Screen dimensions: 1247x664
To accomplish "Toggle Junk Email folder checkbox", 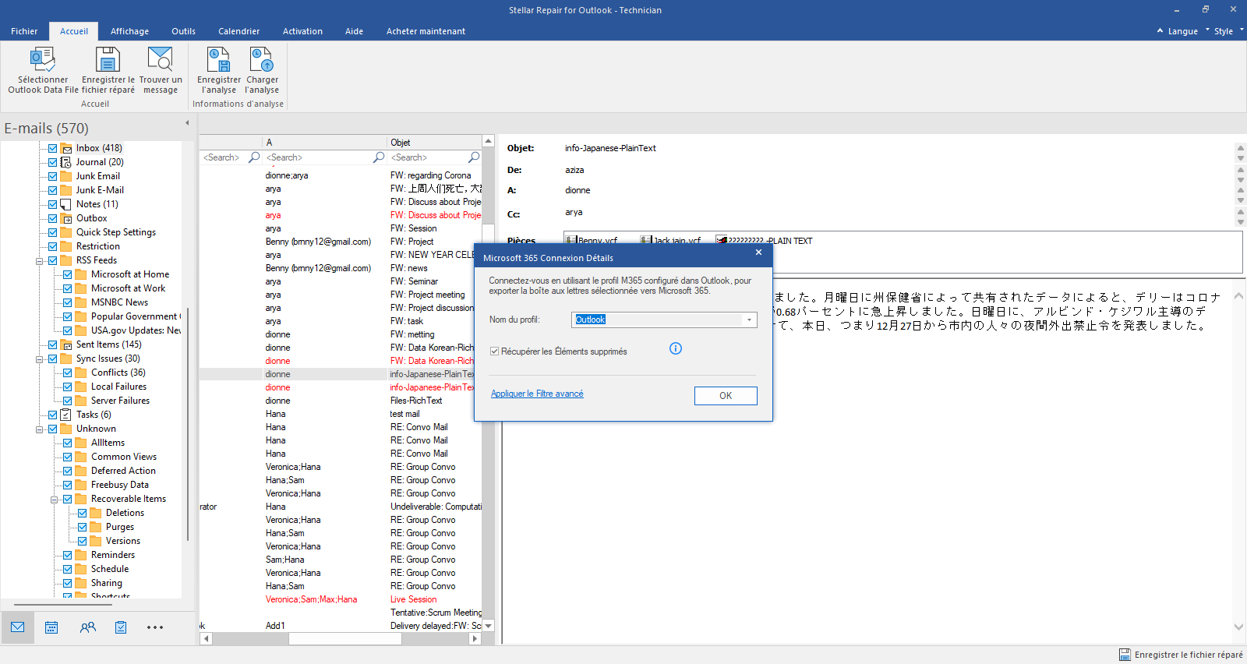I will click(x=52, y=176).
